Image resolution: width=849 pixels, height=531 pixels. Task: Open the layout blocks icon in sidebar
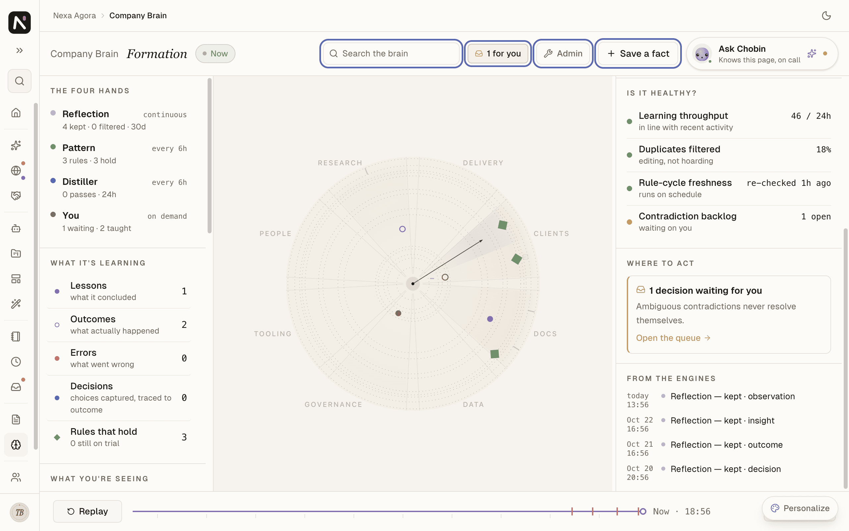coord(16,279)
